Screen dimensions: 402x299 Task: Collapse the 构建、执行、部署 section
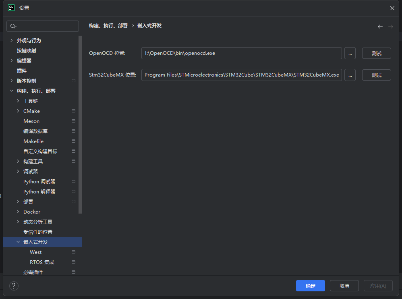12,91
